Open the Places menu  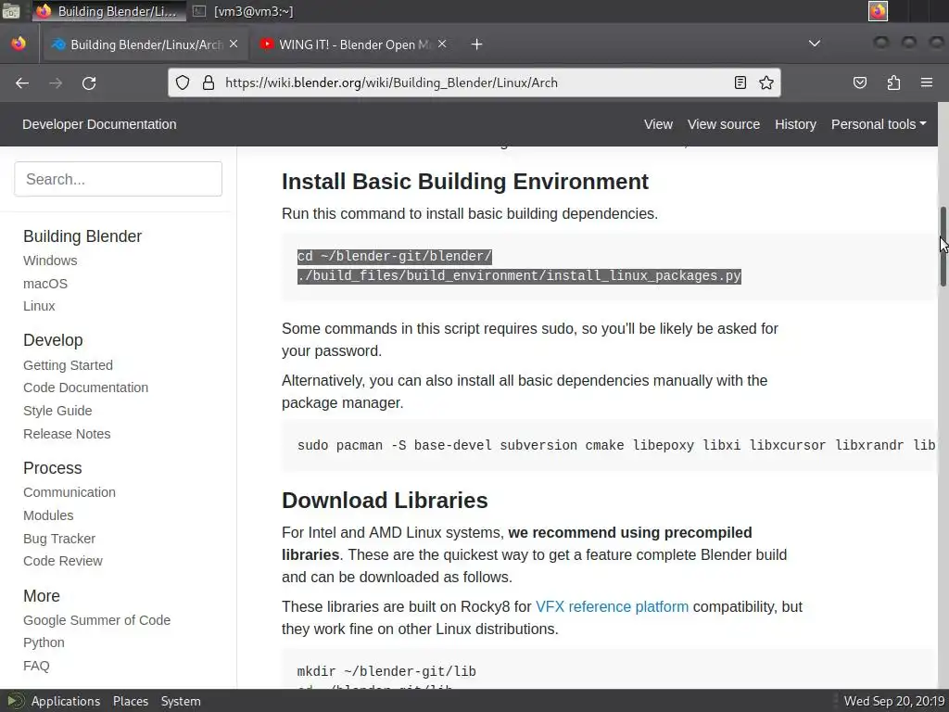click(x=130, y=701)
